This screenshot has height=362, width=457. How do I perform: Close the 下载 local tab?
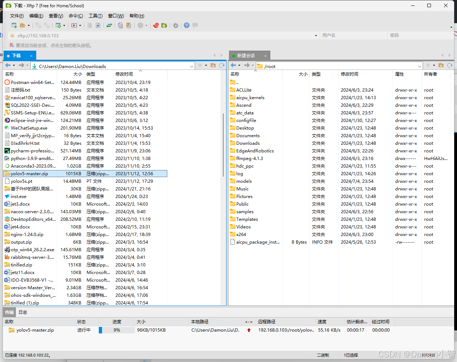pyautogui.click(x=31, y=56)
